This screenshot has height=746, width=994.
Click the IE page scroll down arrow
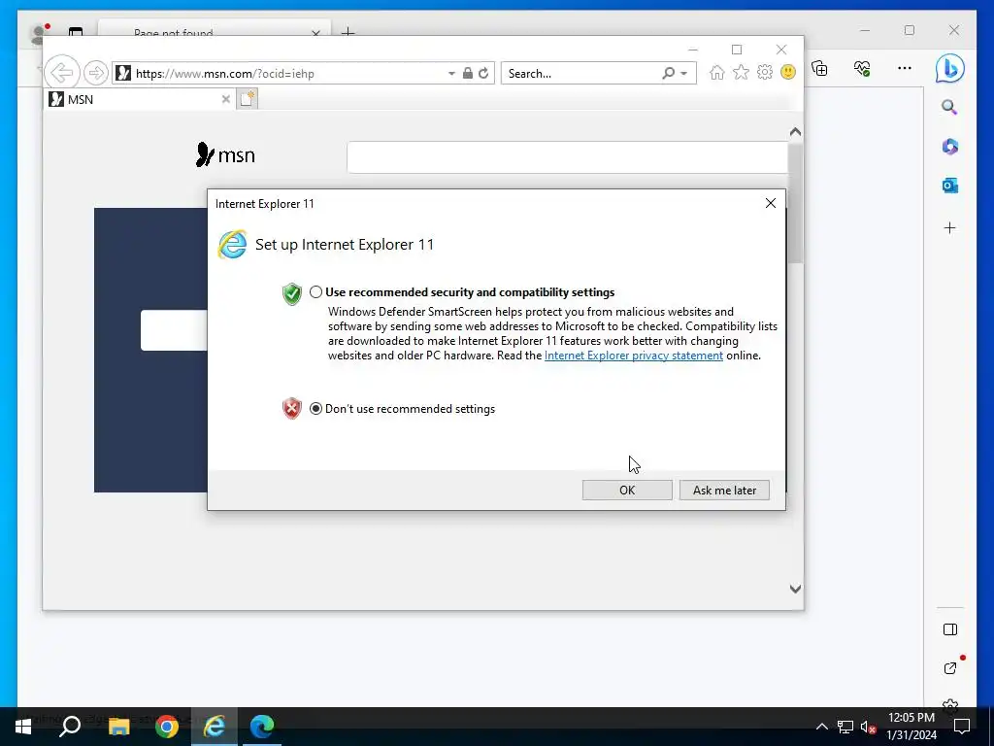point(795,589)
